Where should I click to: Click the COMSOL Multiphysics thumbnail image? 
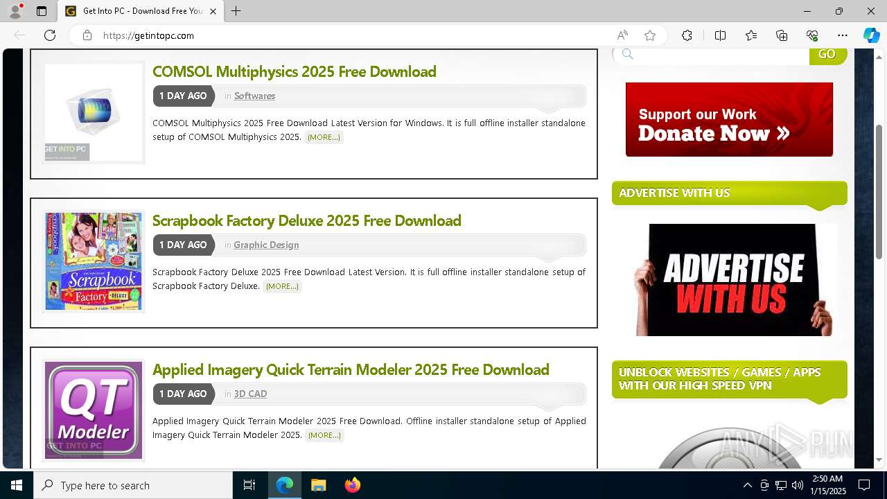point(94,112)
